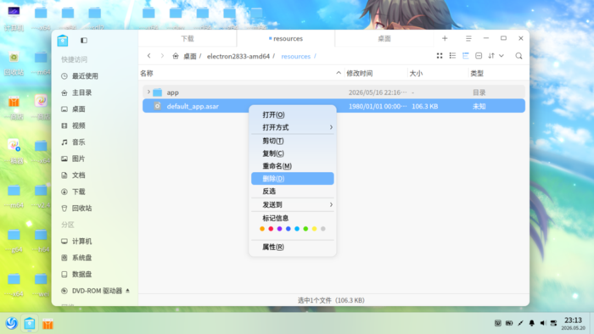Image resolution: width=594 pixels, height=334 pixels.
Task: Open the volume icon in tray
Action: click(x=542, y=323)
